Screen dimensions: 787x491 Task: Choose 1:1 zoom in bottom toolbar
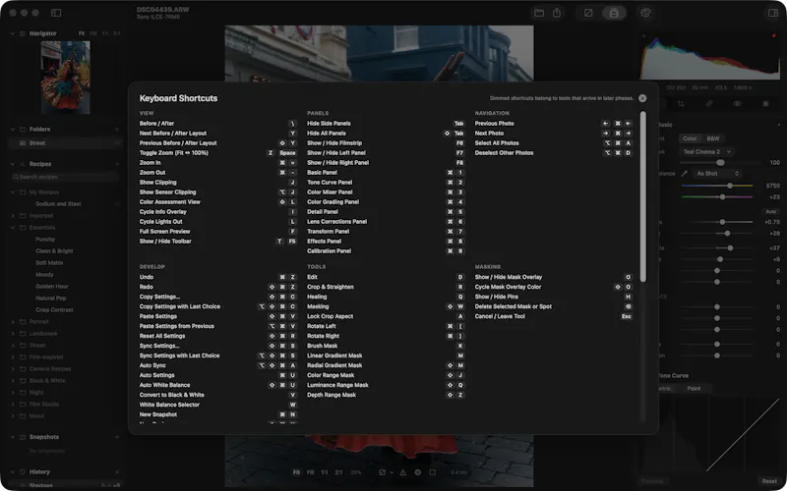(325, 472)
